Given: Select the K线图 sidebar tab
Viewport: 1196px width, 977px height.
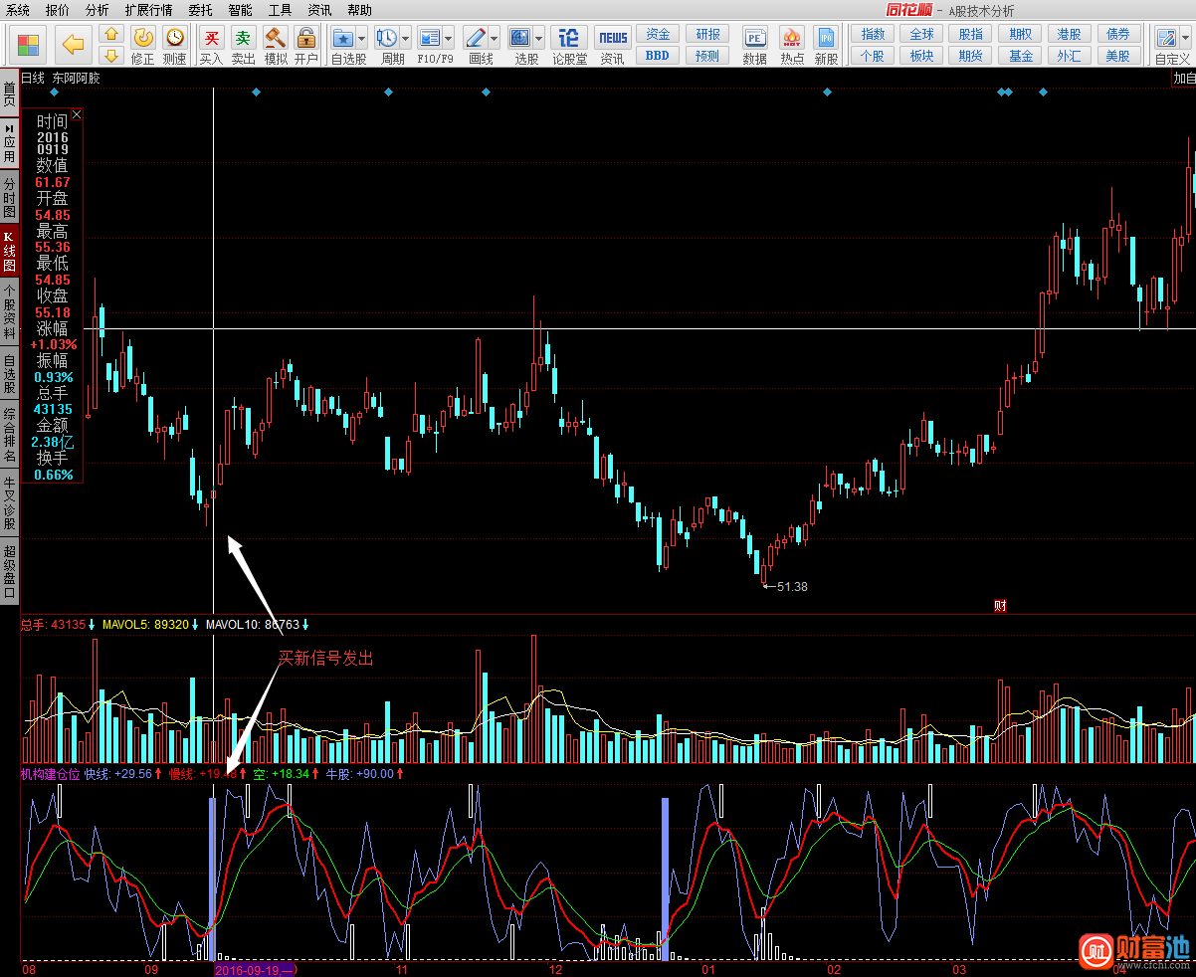Looking at the screenshot, I should tap(9, 252).
